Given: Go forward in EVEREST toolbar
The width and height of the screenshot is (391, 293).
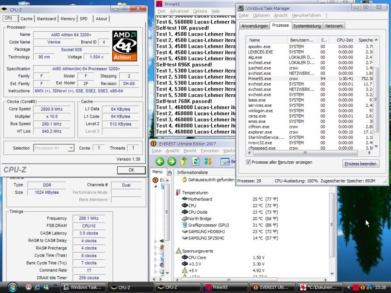Looking at the screenshot, I should pyautogui.click(x=172, y=161).
